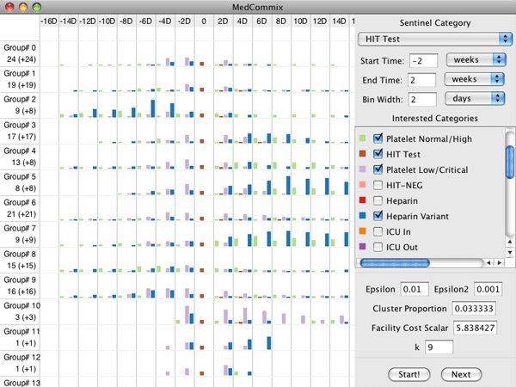Click the purple ICU Out color swatch
516x387 pixels.
click(x=362, y=247)
